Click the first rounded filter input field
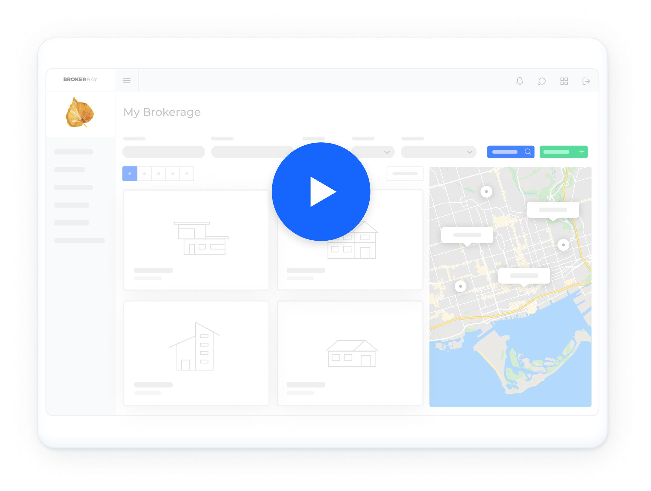 [x=164, y=152]
